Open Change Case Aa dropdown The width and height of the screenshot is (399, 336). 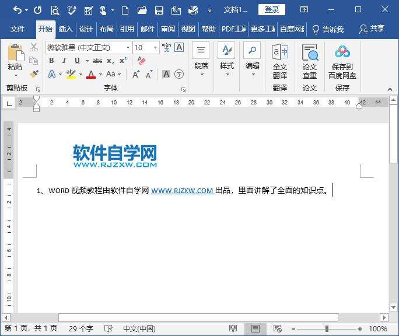click(114, 74)
